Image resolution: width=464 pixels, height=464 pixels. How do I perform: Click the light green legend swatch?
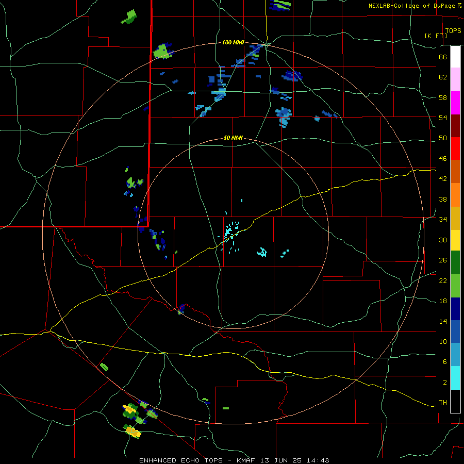point(455,286)
